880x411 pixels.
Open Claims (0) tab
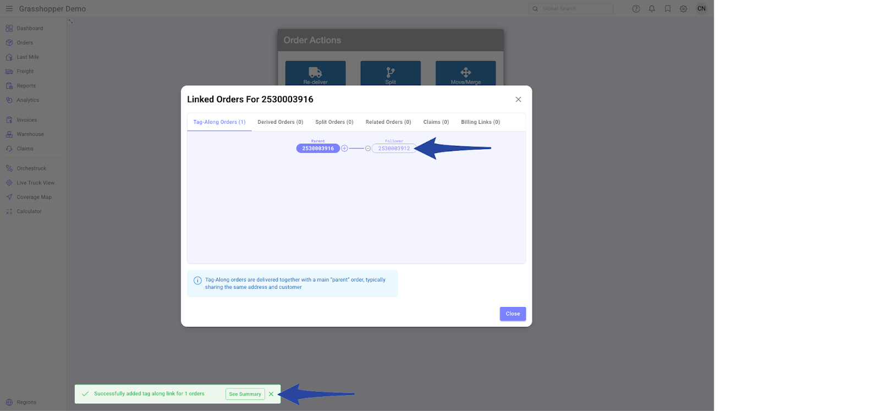[436, 122]
